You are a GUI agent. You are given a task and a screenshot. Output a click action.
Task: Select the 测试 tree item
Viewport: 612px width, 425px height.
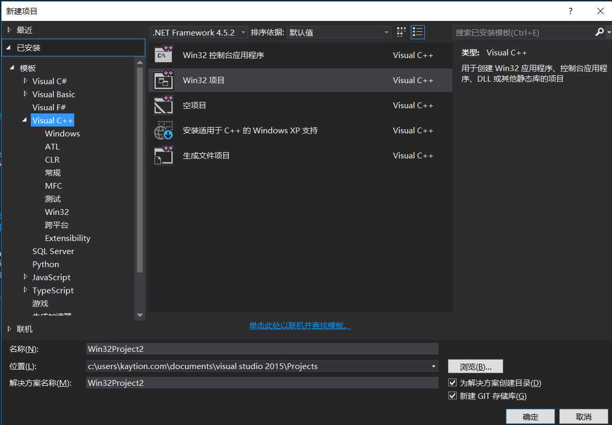(53, 199)
